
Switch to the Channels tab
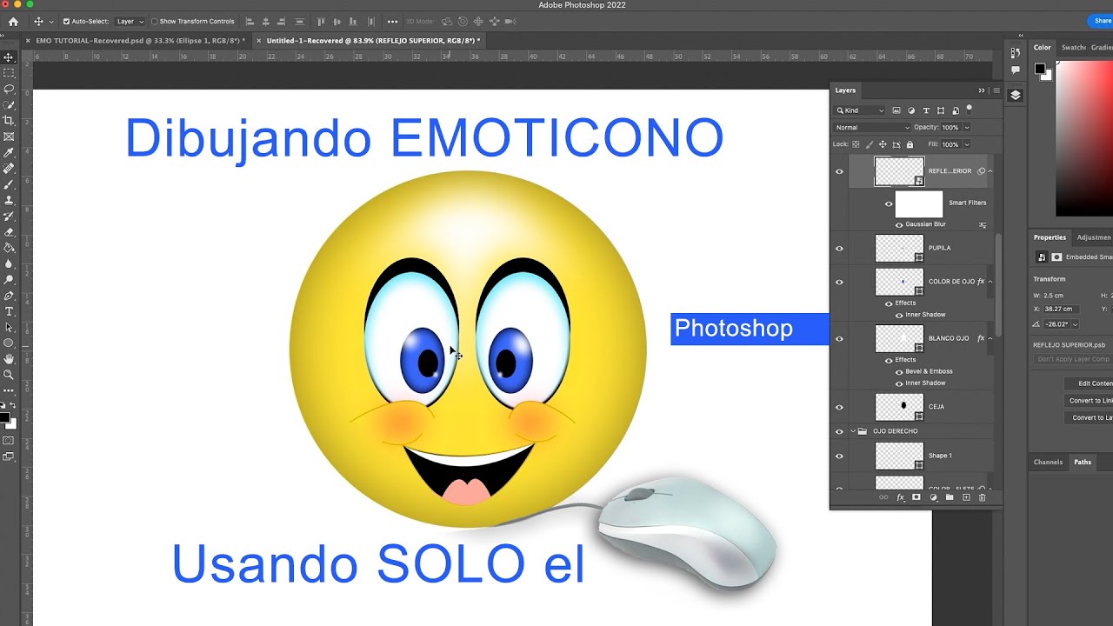pos(1048,463)
